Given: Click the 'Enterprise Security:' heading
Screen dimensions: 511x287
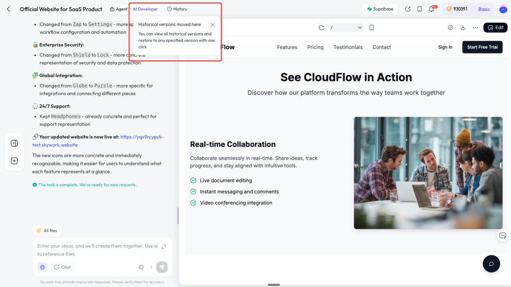Looking at the screenshot, I should pos(62,45).
